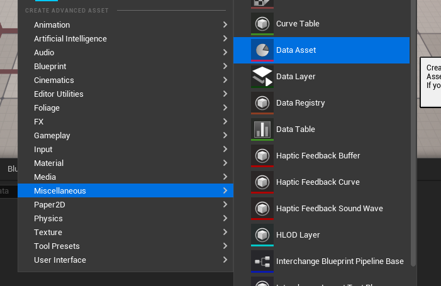The height and width of the screenshot is (286, 441).
Task: Open the User Interface category
Action: 60,260
